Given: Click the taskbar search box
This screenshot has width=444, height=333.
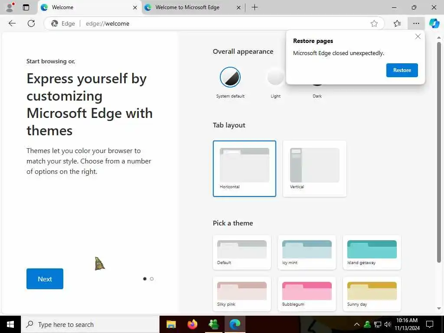Looking at the screenshot, I should click(x=90, y=324).
